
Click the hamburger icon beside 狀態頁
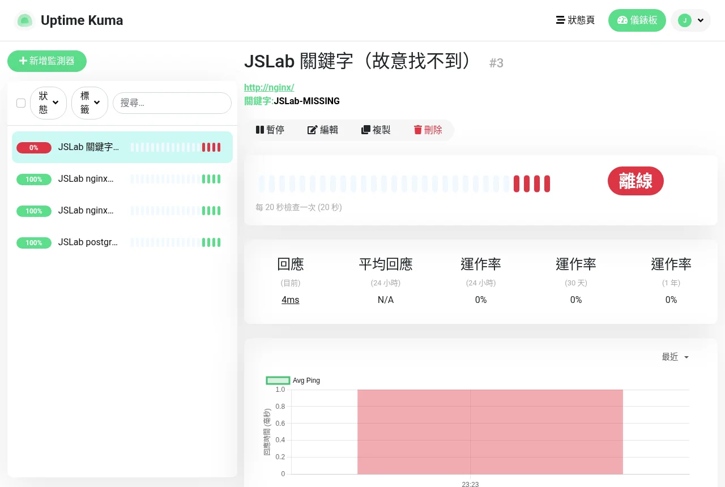click(x=561, y=20)
